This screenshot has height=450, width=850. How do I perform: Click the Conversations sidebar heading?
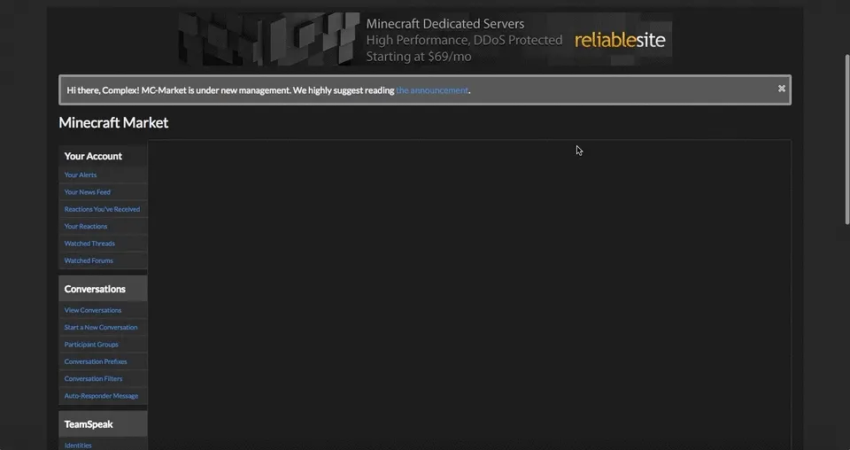95,289
